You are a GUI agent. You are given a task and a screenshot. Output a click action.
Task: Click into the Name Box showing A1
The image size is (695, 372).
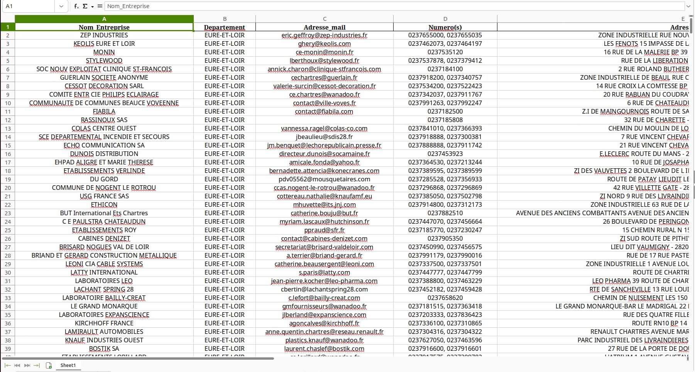[29, 6]
